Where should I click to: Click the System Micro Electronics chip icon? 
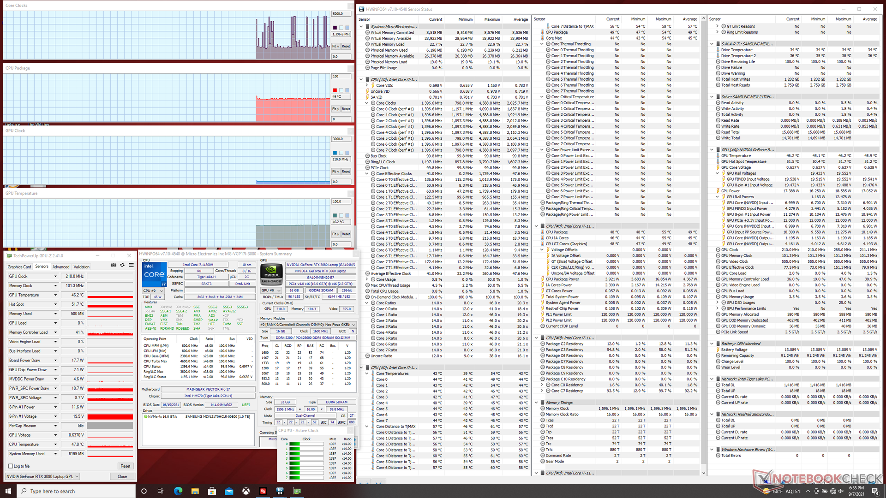[367, 27]
